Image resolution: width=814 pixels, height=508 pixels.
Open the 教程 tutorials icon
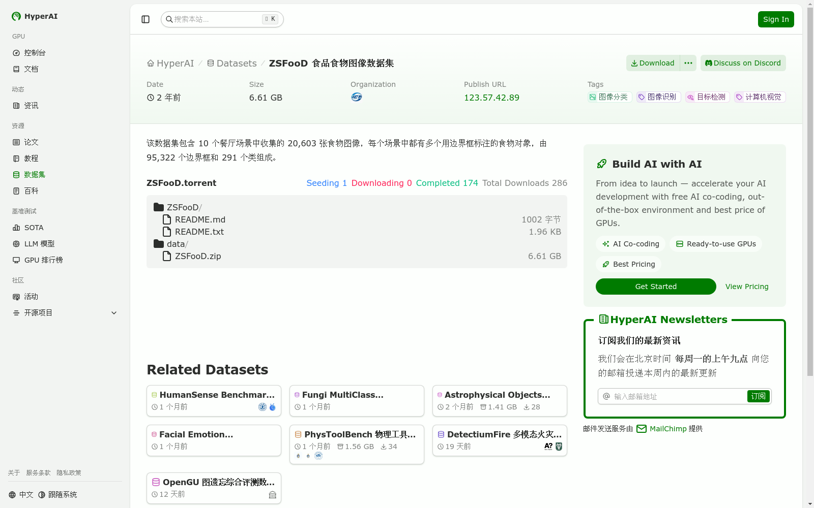tap(16, 158)
